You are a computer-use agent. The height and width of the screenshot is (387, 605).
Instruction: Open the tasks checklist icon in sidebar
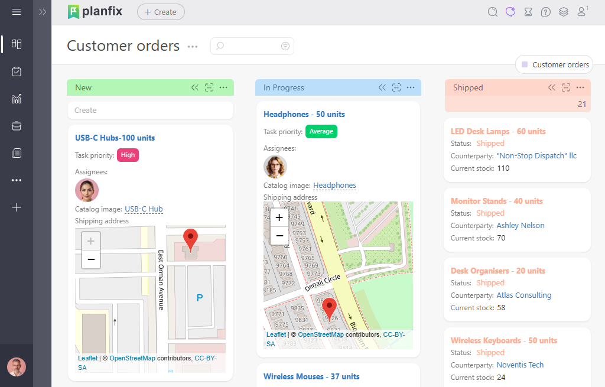pyautogui.click(x=16, y=71)
